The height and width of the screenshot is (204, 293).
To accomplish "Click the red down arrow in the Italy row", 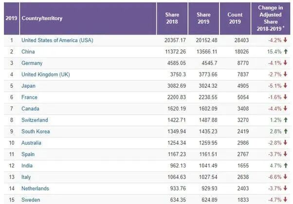I will click(285, 177).
